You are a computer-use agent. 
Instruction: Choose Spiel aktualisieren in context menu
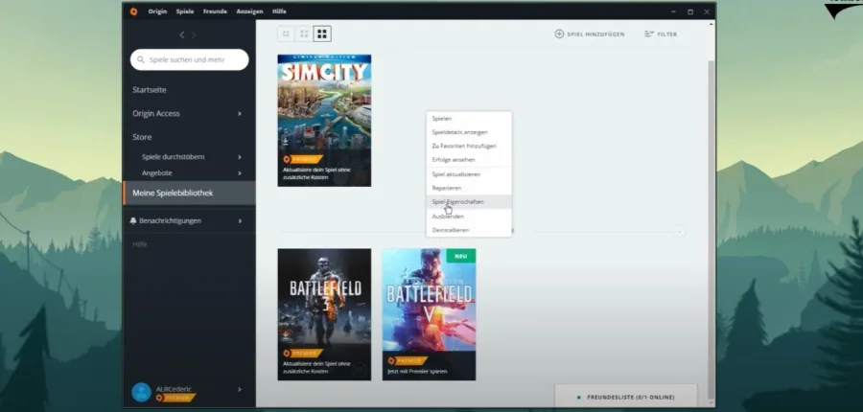pyautogui.click(x=469, y=173)
